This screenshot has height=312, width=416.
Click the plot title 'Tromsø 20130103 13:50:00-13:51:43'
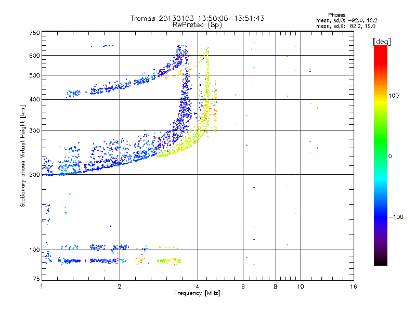tap(197, 18)
